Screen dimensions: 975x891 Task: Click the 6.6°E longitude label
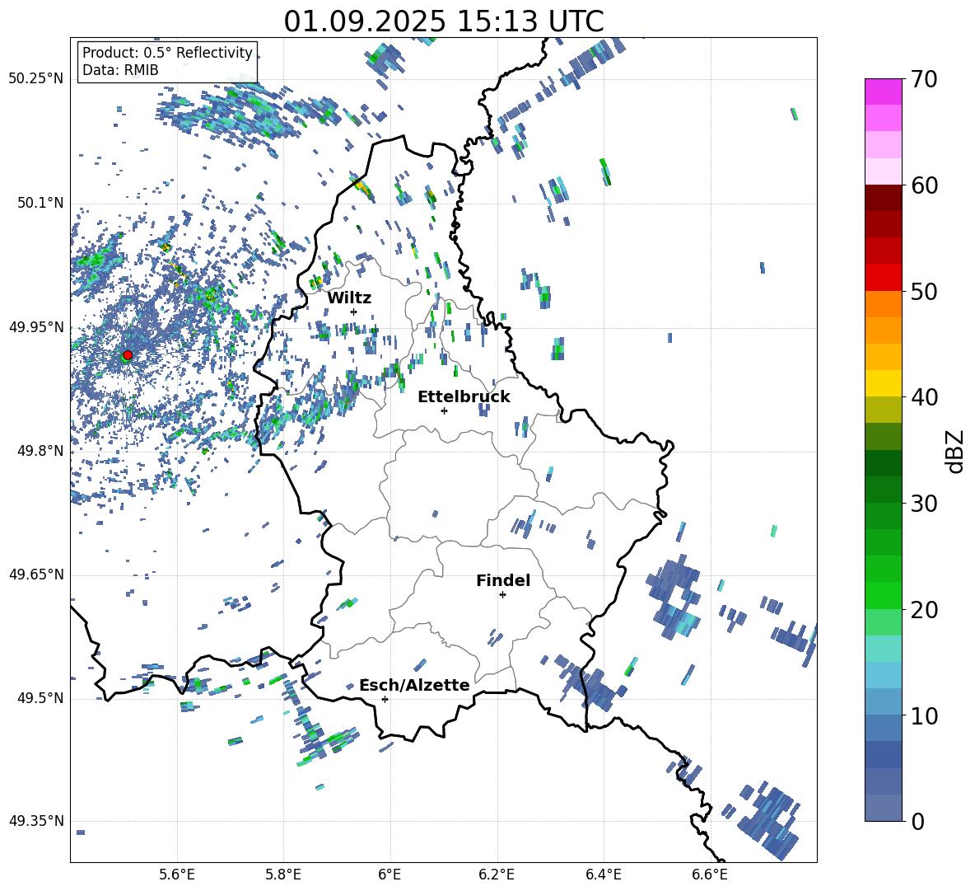click(x=710, y=875)
